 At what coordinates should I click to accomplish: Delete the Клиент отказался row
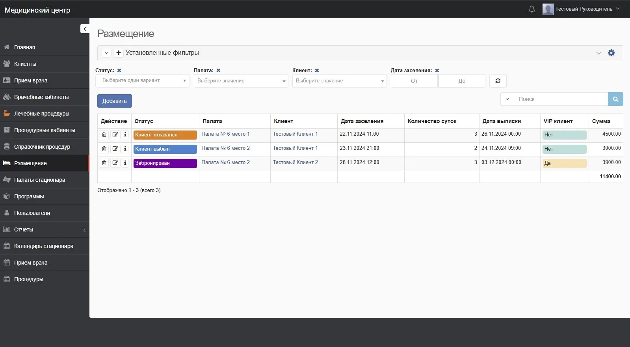coord(104,134)
